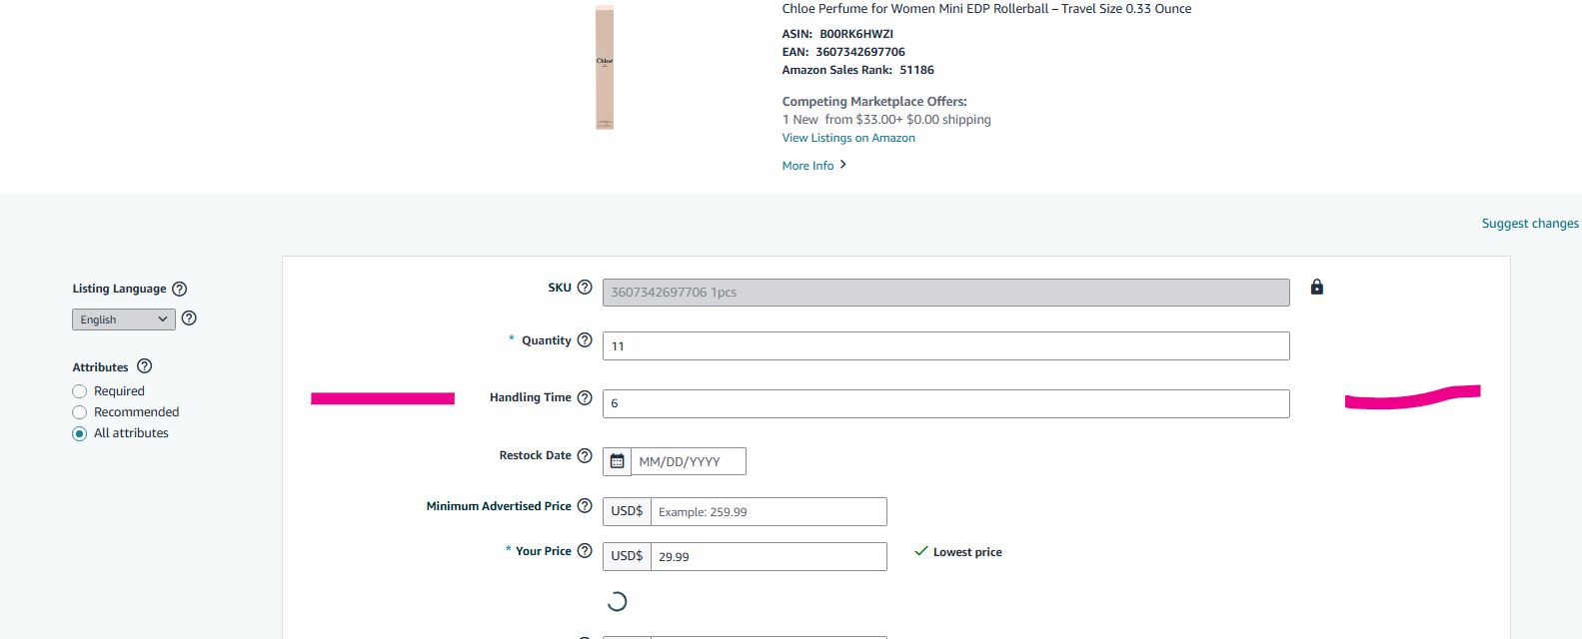Image resolution: width=1582 pixels, height=639 pixels.
Task: Click the Minimum Advertised Price input
Action: [769, 512]
